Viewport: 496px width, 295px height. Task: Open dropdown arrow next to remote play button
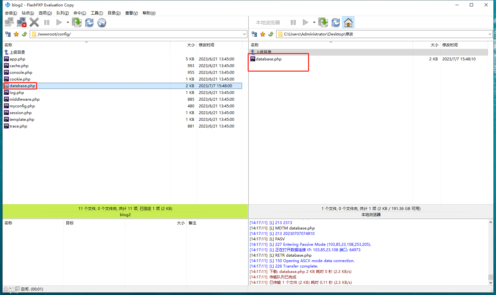(68, 22)
